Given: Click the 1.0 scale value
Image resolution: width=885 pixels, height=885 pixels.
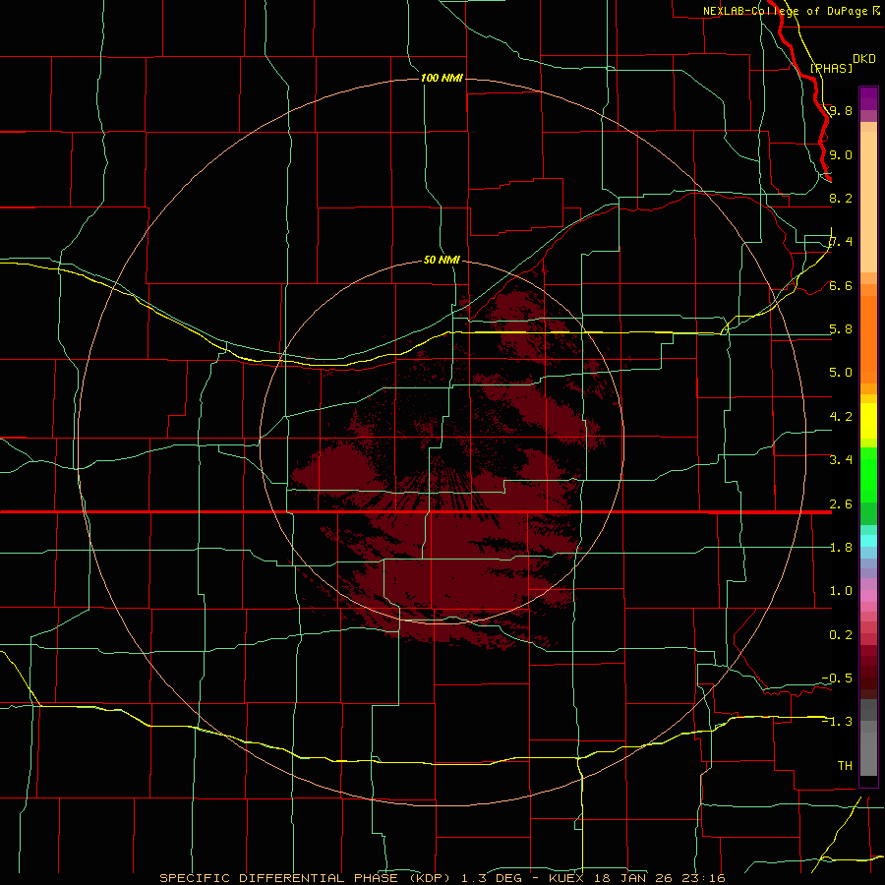Looking at the screenshot, I should click(x=841, y=590).
